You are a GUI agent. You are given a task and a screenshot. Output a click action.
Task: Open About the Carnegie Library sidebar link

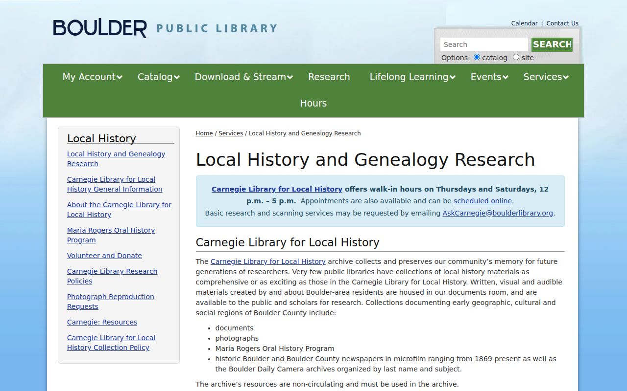pyautogui.click(x=119, y=210)
